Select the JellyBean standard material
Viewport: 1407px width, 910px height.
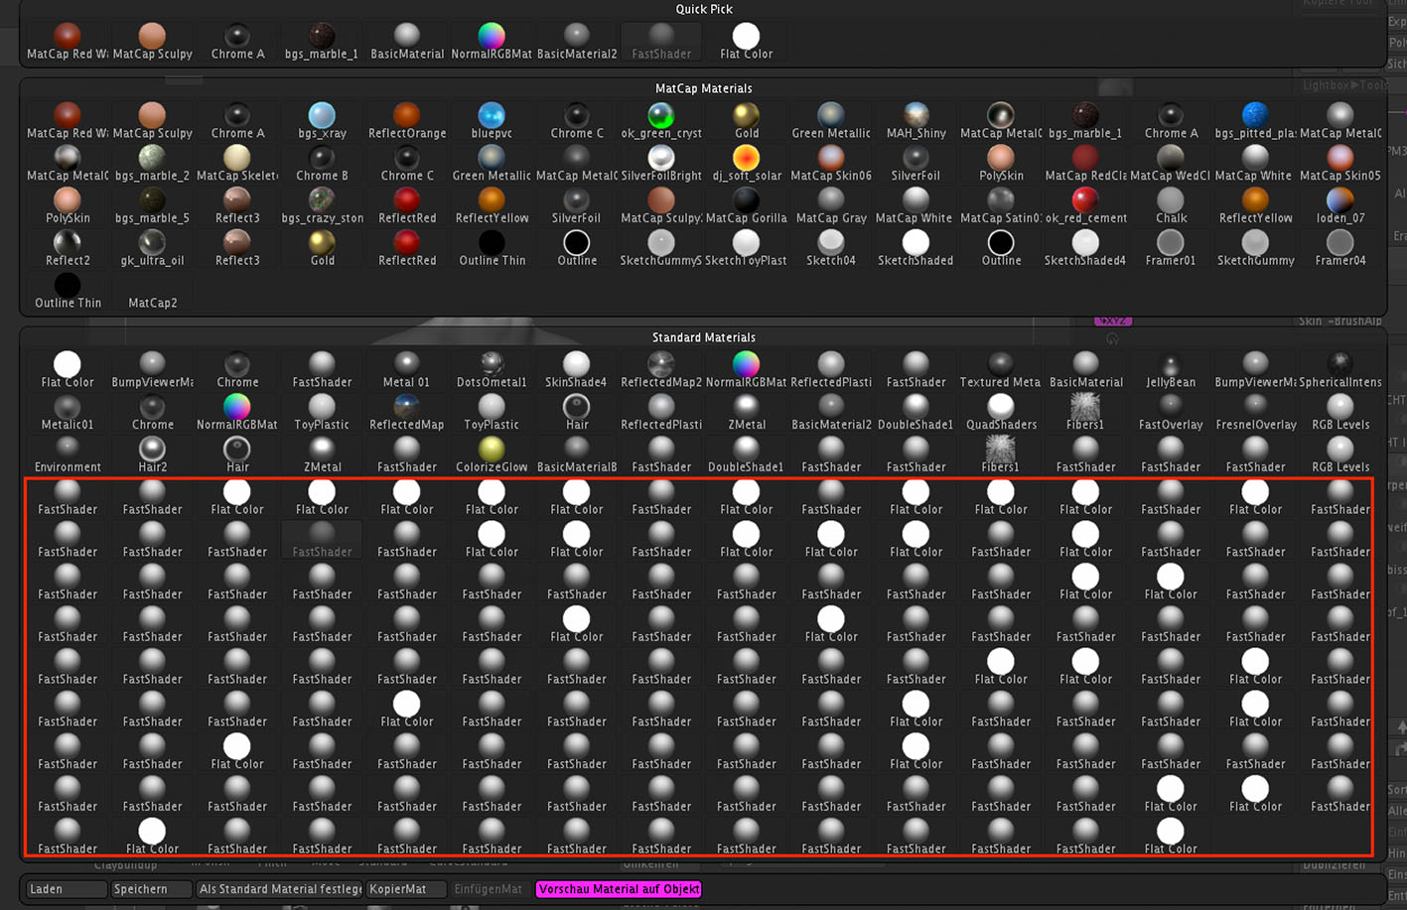pos(1171,366)
